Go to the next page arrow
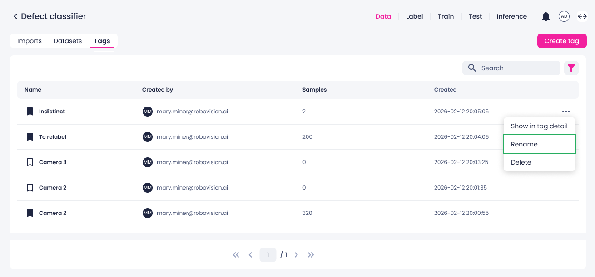 [296, 255]
